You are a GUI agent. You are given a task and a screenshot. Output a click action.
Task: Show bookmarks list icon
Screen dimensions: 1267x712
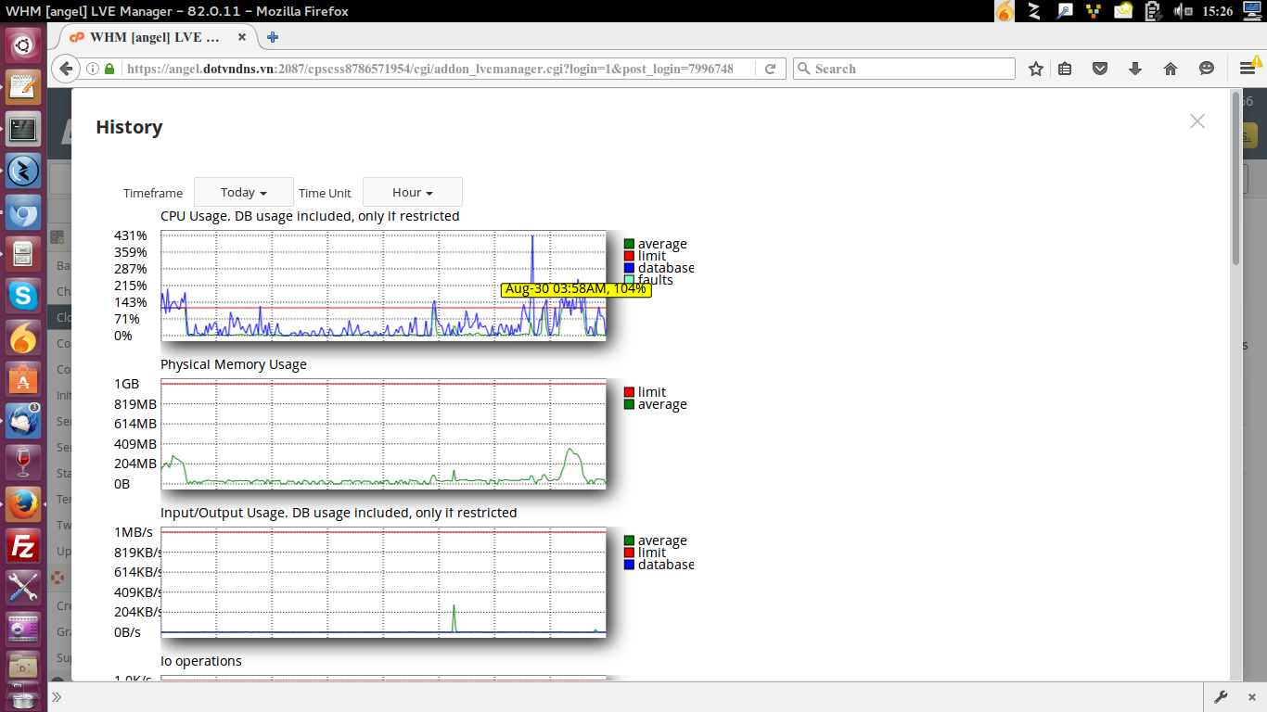tap(1065, 69)
